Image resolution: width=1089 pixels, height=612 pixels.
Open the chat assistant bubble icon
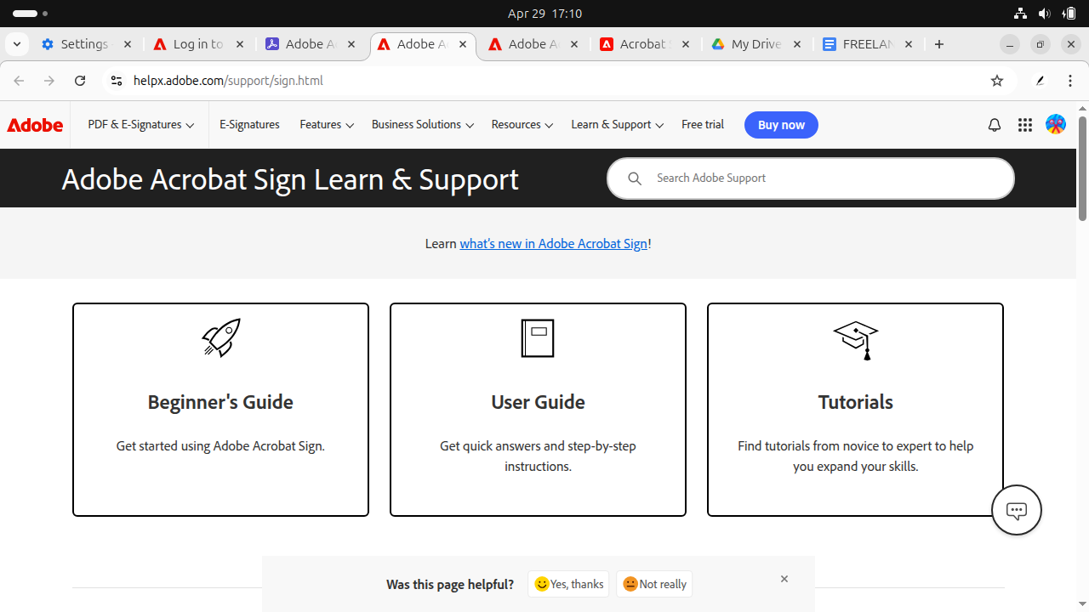coord(1017,510)
